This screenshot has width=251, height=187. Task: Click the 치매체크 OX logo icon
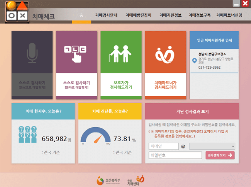17,11
